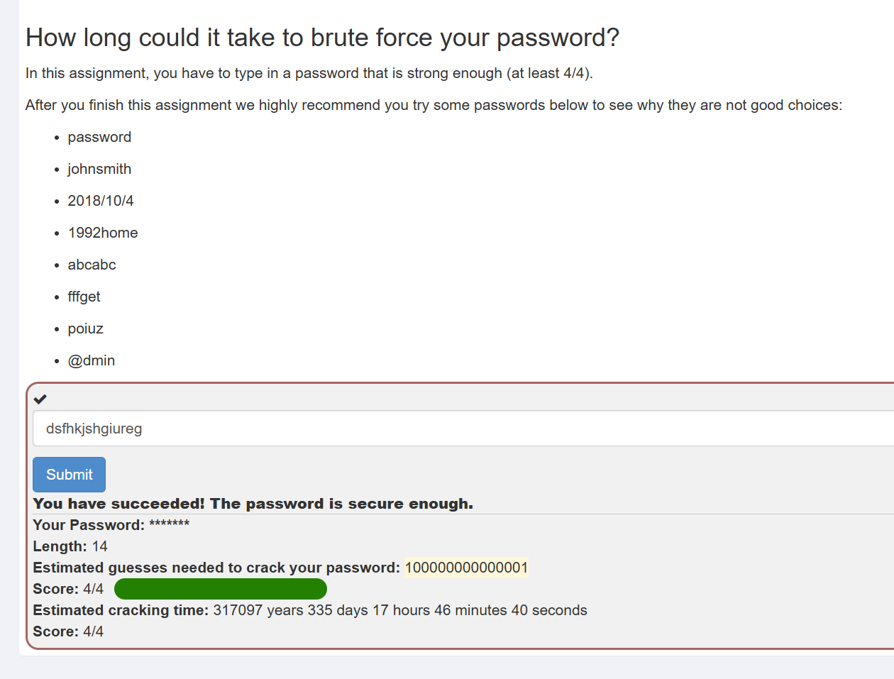This screenshot has height=679, width=894.
Task: Select the '1992home' list entry
Action: [x=103, y=233]
